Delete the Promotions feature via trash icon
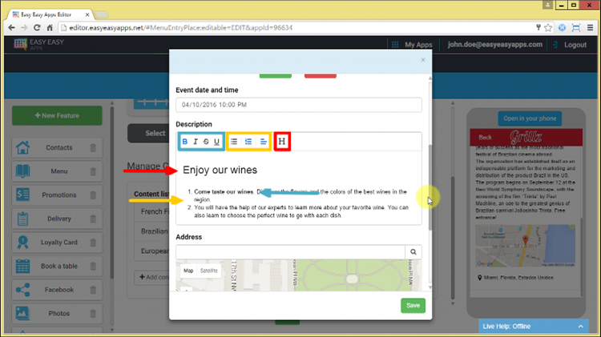This screenshot has width=601, height=337. tap(93, 195)
